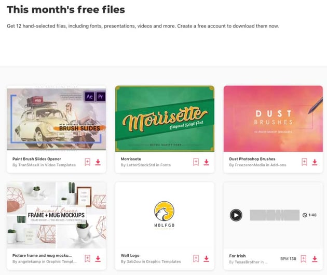Open the Morrissete title link
Screen dimensions: 327x275
point(131,159)
